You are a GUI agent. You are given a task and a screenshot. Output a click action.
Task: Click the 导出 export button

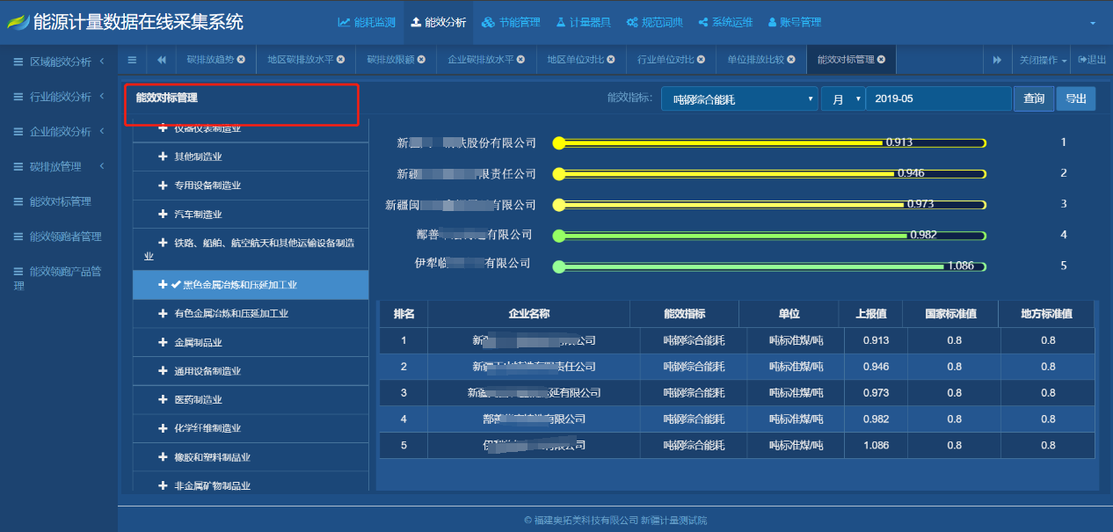pos(1076,98)
